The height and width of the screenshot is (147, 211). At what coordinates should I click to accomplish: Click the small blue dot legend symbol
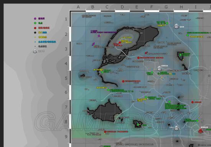click(35, 42)
